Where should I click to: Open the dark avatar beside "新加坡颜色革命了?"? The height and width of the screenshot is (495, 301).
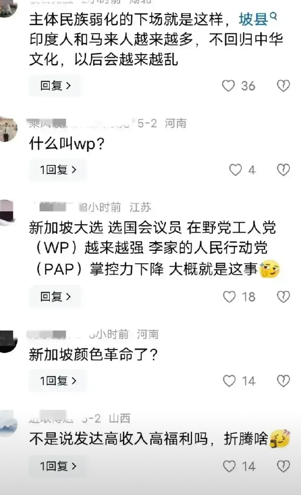point(7,341)
